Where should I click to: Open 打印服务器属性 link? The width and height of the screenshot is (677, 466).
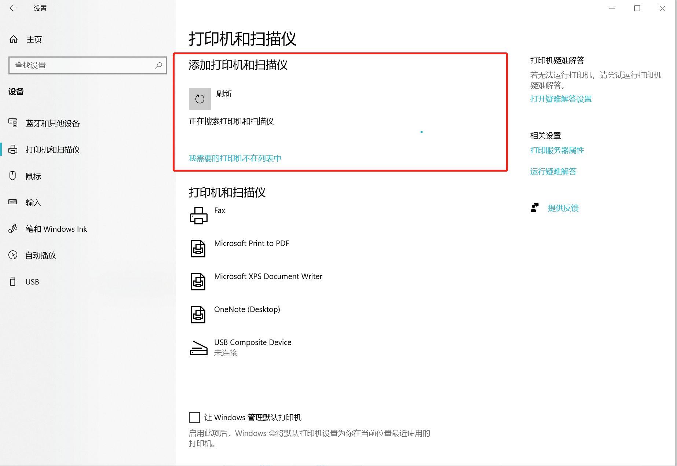click(557, 150)
